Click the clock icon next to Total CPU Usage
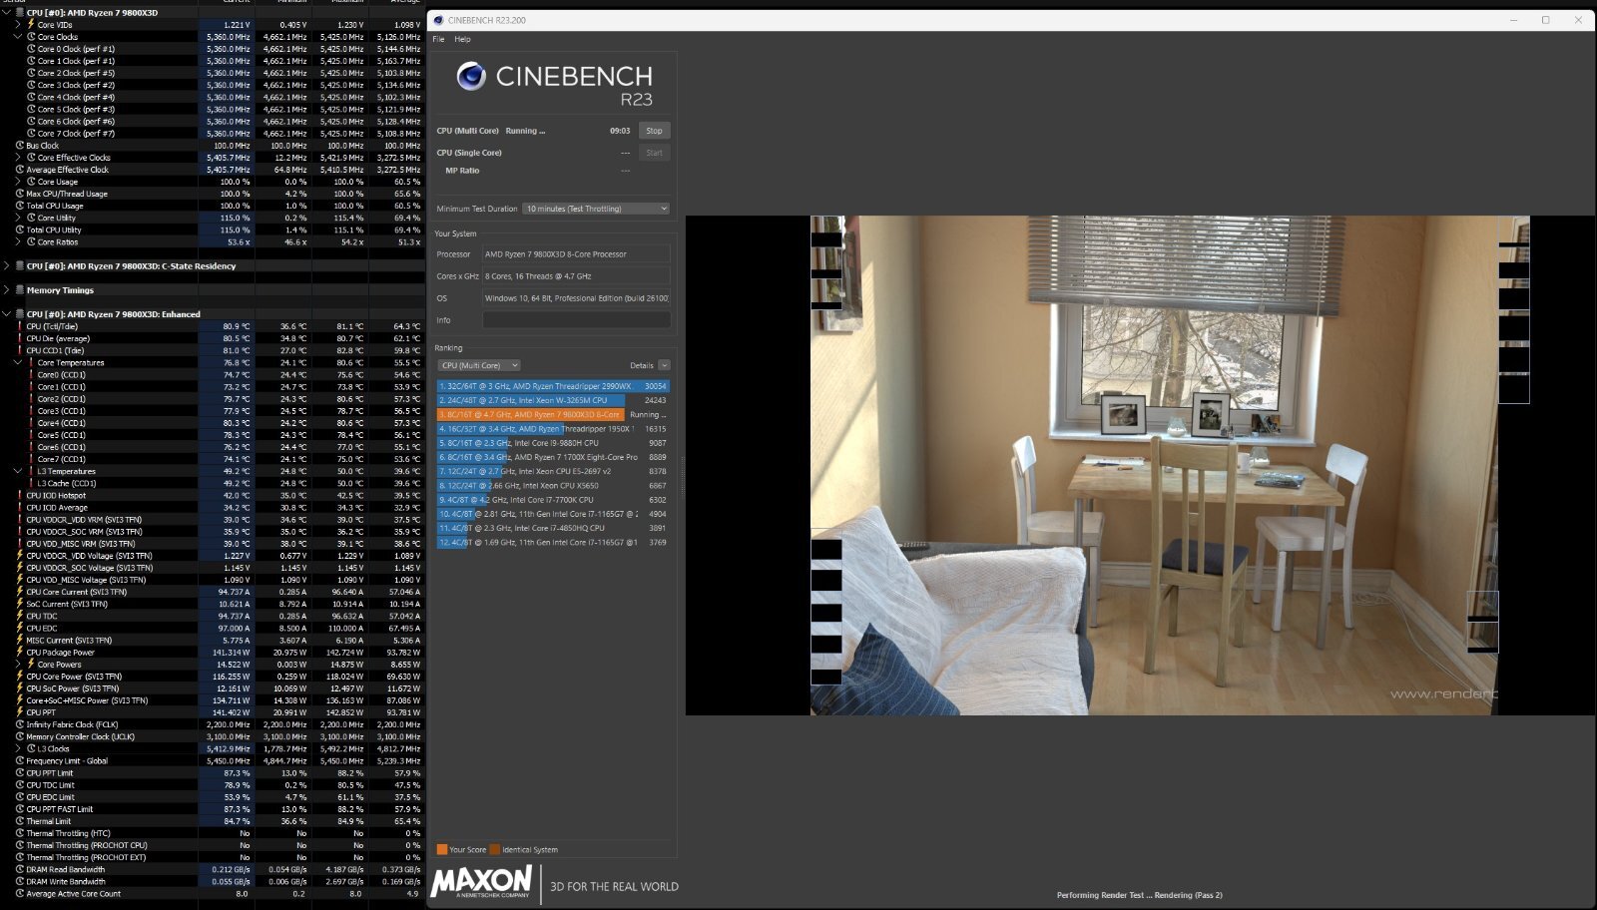This screenshot has height=910, width=1597. tap(20, 206)
